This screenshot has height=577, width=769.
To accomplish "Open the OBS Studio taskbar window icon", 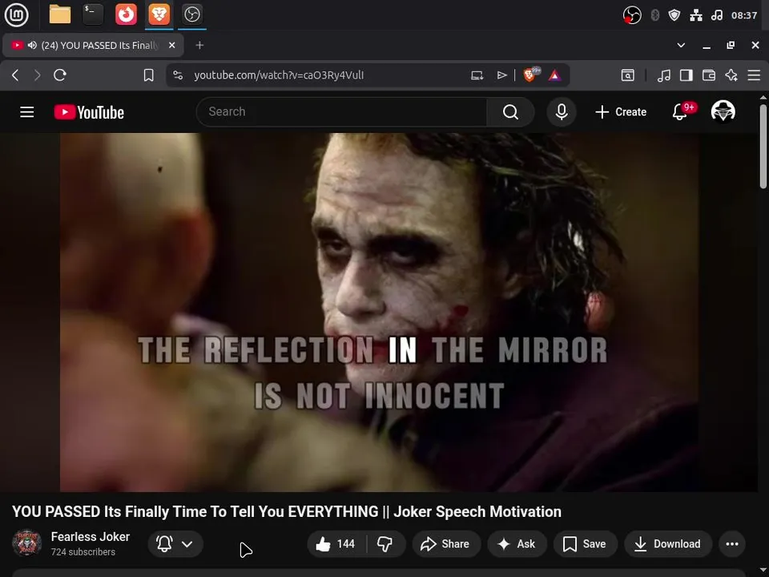I will tap(191, 14).
